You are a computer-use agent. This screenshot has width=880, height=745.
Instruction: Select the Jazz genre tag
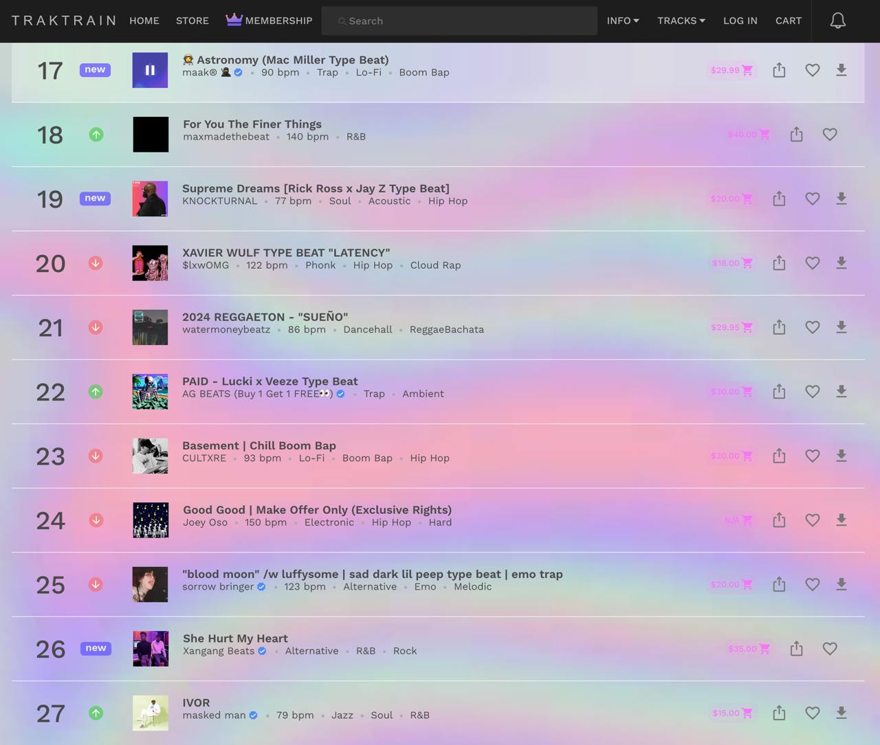pyautogui.click(x=342, y=715)
